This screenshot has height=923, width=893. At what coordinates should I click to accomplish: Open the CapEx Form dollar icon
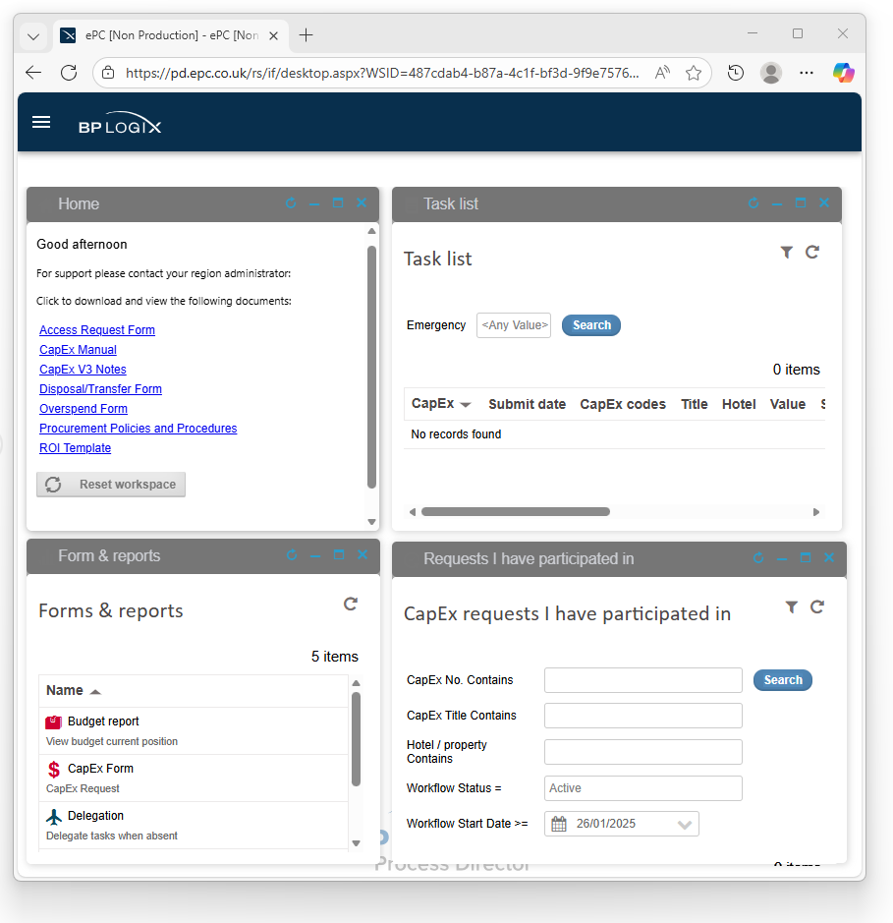point(54,769)
